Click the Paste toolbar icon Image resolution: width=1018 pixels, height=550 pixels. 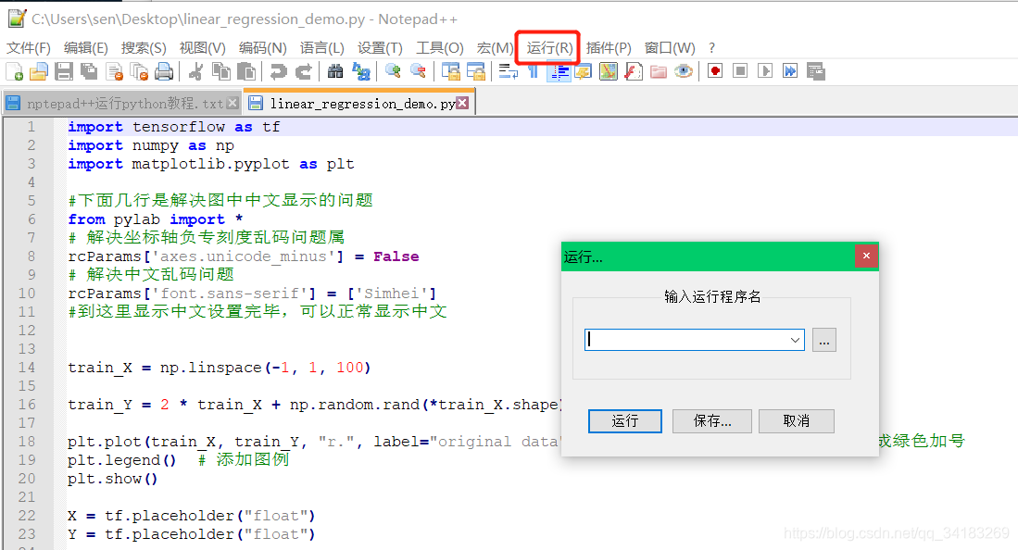pyautogui.click(x=247, y=71)
